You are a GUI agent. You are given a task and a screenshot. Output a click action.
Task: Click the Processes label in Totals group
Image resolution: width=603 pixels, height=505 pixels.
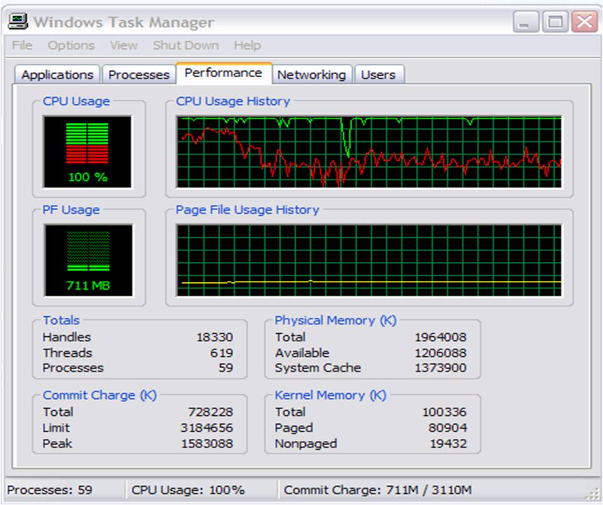tap(73, 368)
